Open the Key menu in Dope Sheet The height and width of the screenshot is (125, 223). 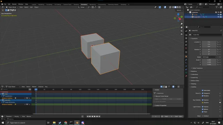pos(46,87)
